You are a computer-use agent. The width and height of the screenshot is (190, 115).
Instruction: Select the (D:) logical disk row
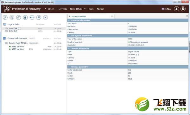[34, 31]
